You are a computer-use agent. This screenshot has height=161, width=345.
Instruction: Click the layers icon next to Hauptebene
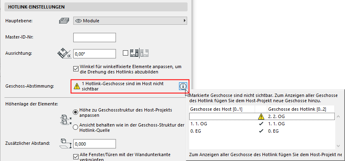(64, 21)
